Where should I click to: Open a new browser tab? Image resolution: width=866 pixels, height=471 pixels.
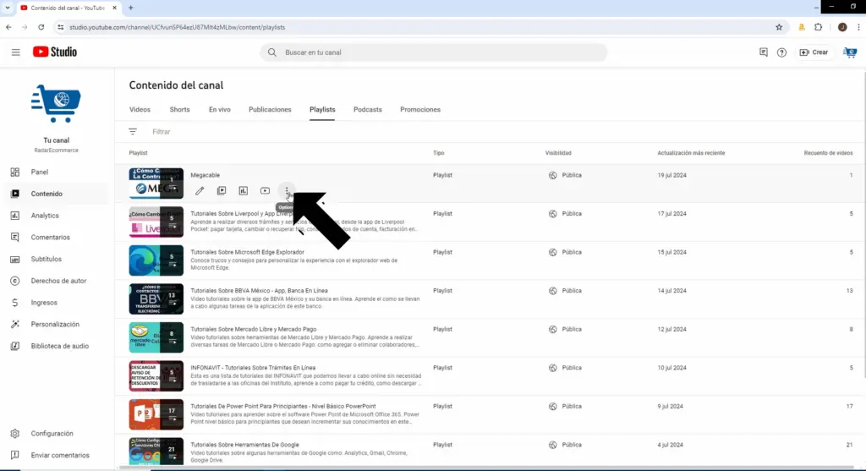[131, 8]
